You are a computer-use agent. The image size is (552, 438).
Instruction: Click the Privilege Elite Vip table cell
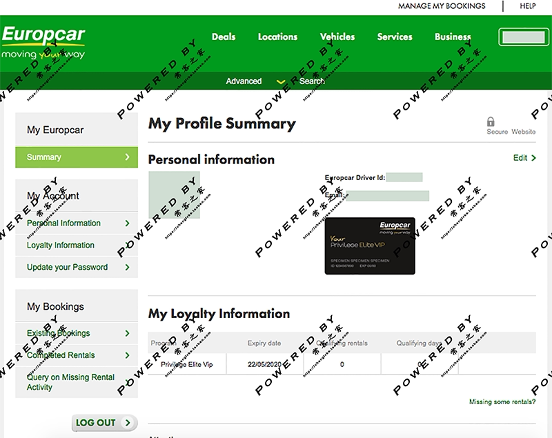187,364
